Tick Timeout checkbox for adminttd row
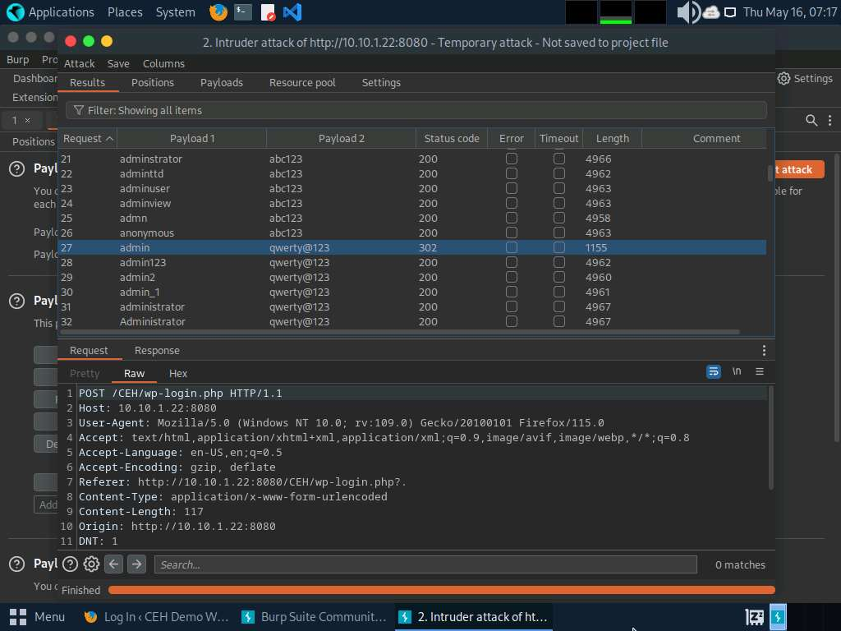 pos(558,173)
